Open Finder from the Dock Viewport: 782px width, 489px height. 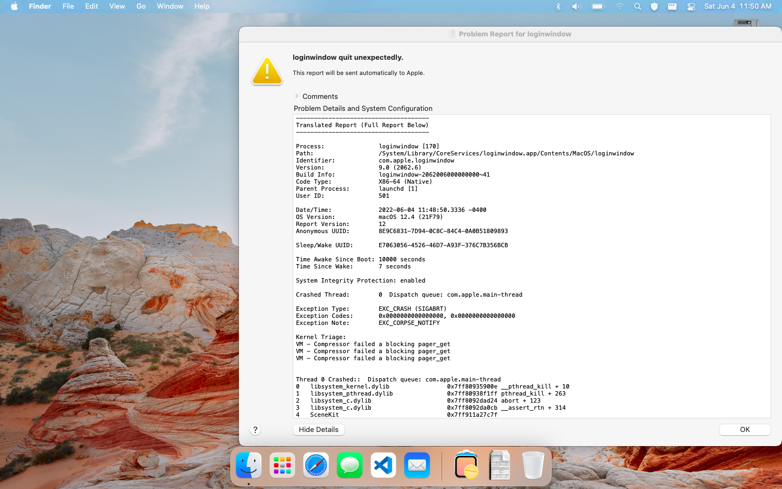(x=249, y=466)
